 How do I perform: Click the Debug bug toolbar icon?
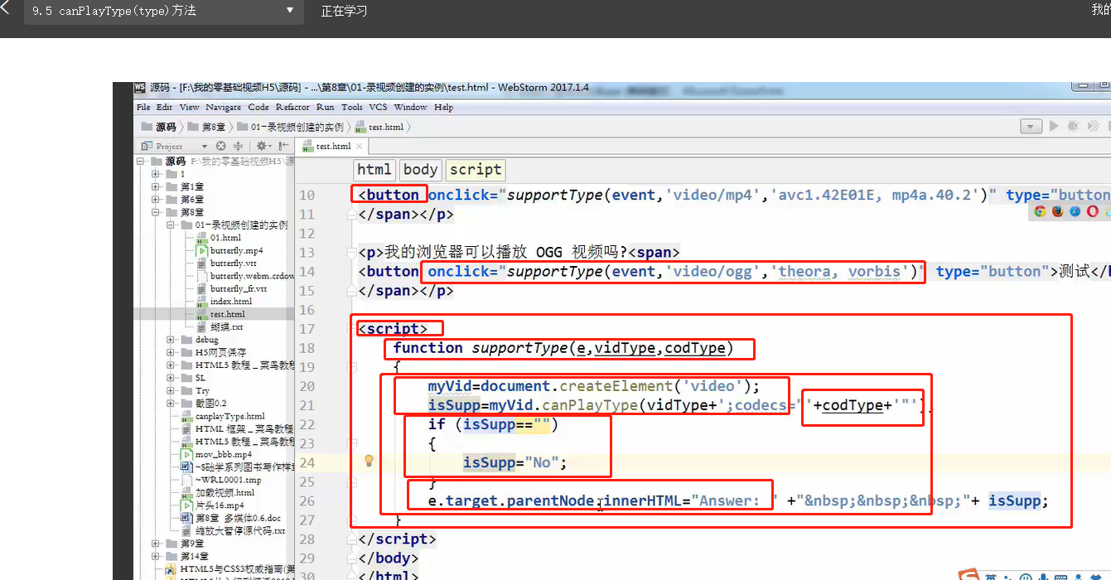pos(1074,127)
